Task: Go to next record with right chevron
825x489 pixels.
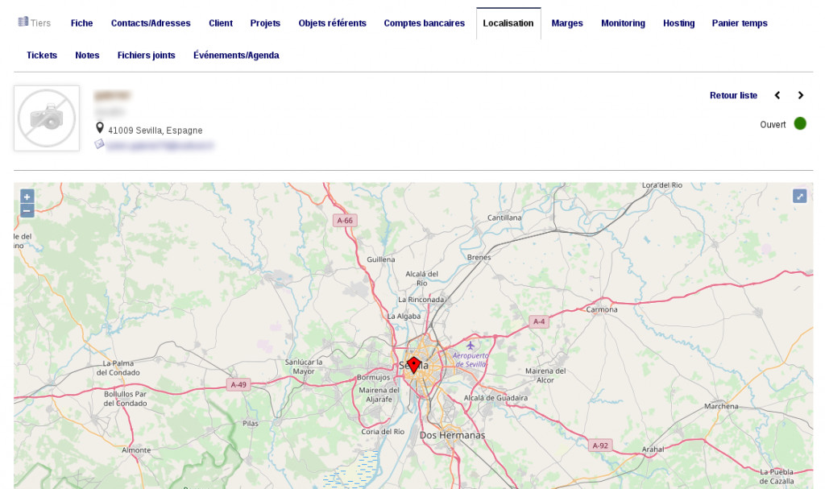Action: 800,95
